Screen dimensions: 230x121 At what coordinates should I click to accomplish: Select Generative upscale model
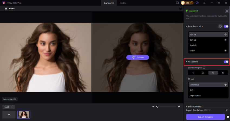pyautogui.click(x=208, y=85)
